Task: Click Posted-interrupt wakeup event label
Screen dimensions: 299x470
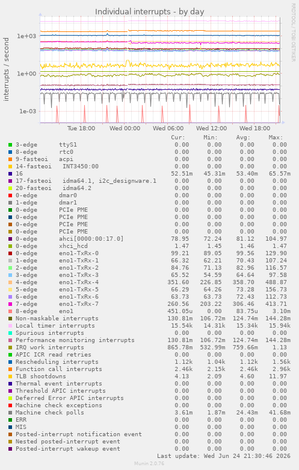Action: pyautogui.click(x=67, y=449)
